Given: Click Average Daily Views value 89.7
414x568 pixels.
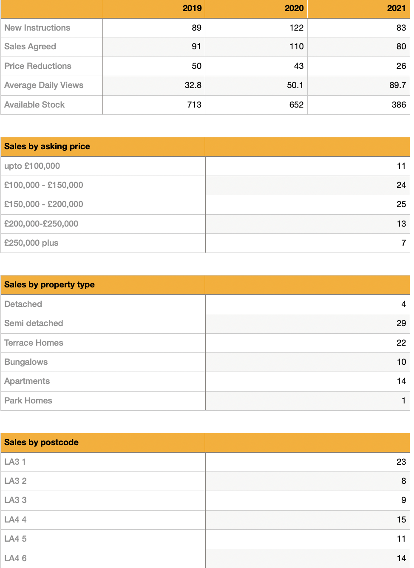Looking at the screenshot, I should tap(397, 85).
